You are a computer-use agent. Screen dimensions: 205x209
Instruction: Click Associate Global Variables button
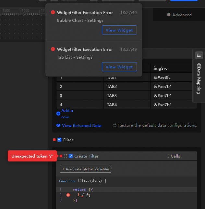pyautogui.click(x=86, y=169)
